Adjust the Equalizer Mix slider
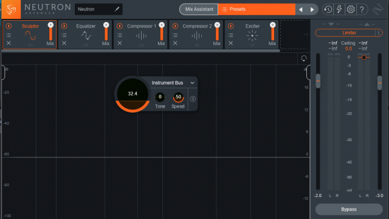 click(x=106, y=31)
